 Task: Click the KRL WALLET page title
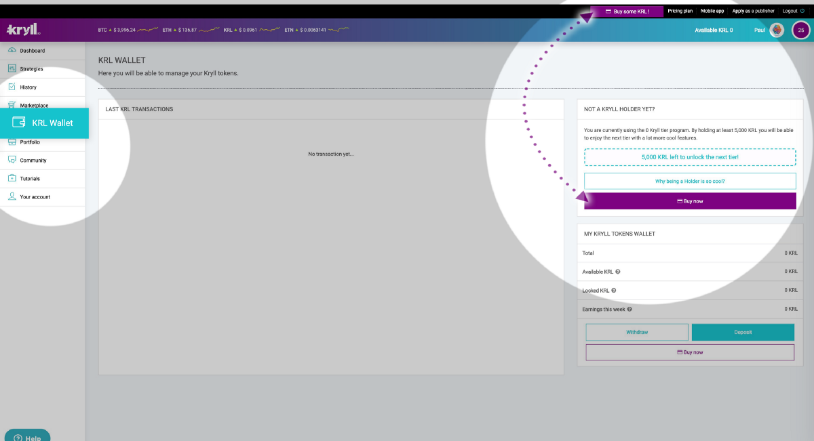click(122, 60)
